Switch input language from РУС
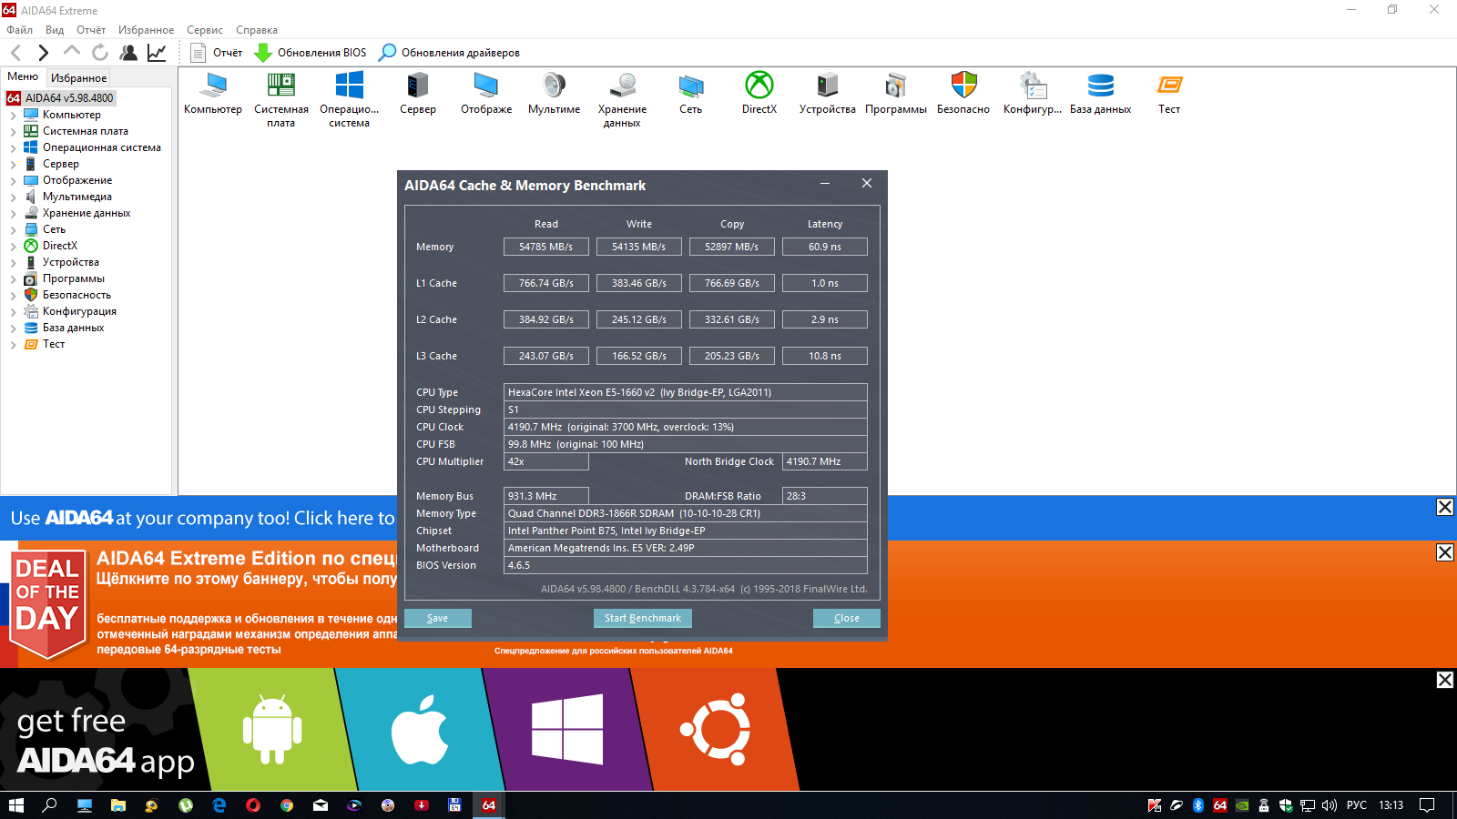This screenshot has width=1457, height=819. 1357,805
